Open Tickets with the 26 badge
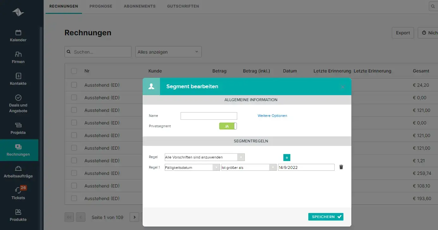This screenshot has height=230, width=438. (x=18, y=193)
